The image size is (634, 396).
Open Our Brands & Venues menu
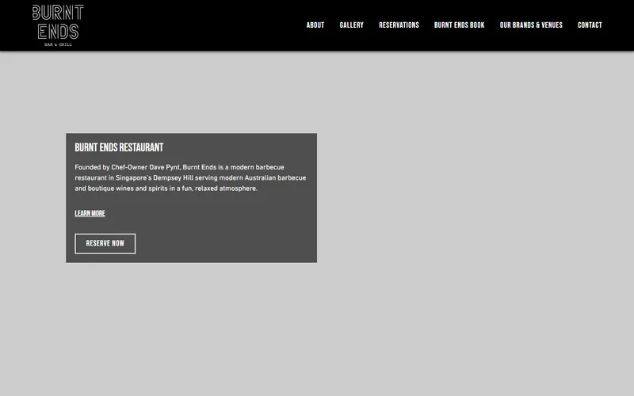pos(531,25)
